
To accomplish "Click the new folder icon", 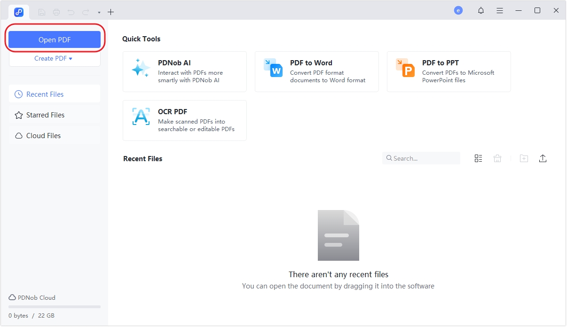I will pos(523,158).
